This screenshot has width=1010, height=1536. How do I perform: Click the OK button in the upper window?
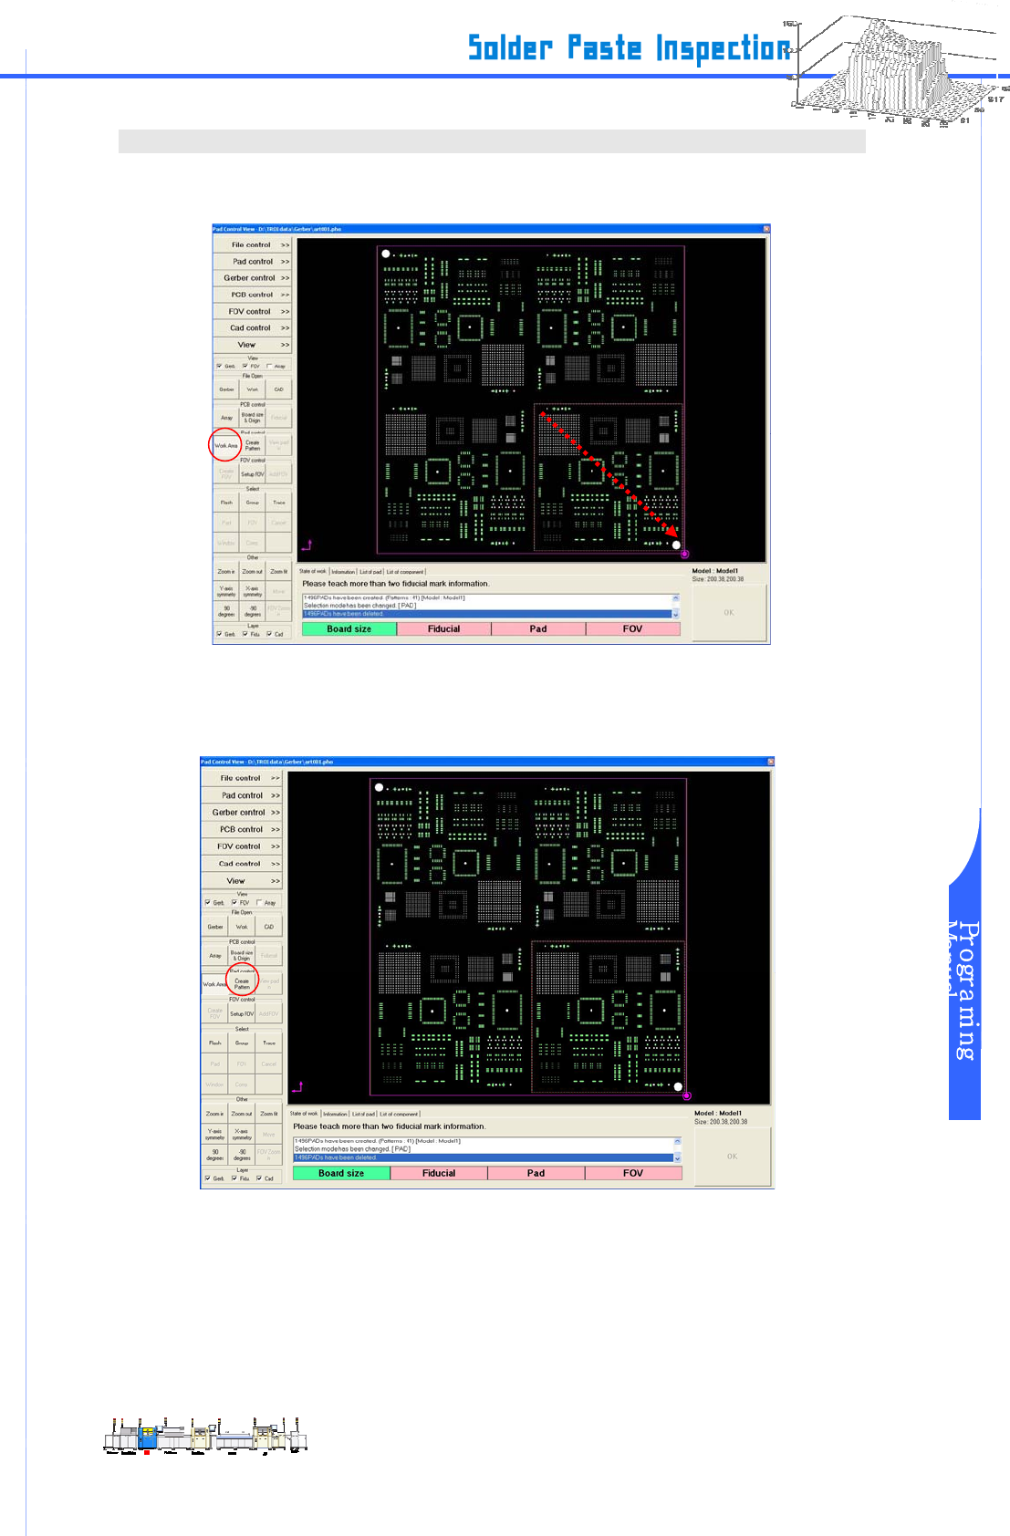(729, 613)
